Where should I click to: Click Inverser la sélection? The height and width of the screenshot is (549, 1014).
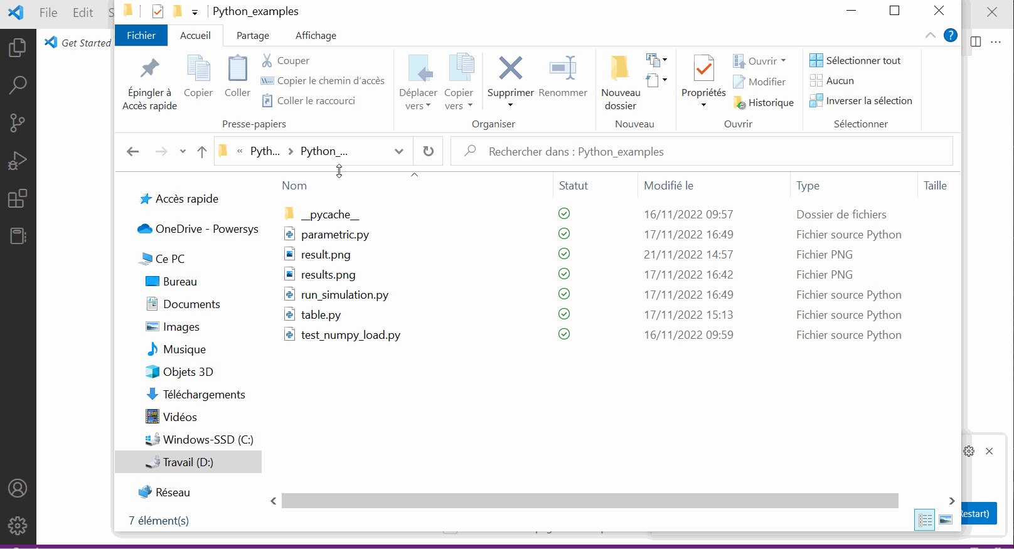point(861,101)
